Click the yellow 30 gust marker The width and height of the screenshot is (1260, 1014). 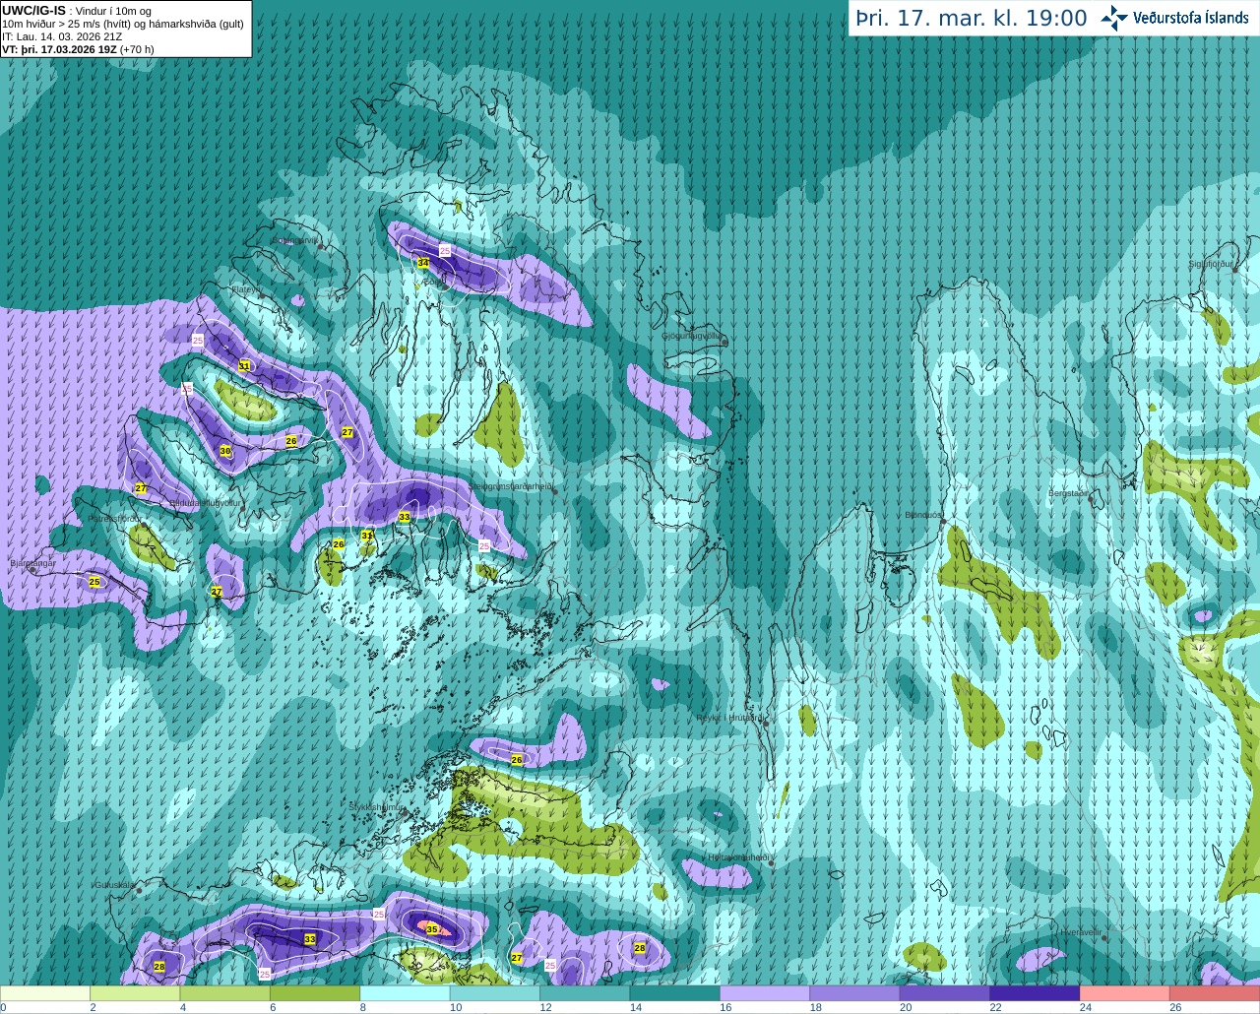[225, 451]
